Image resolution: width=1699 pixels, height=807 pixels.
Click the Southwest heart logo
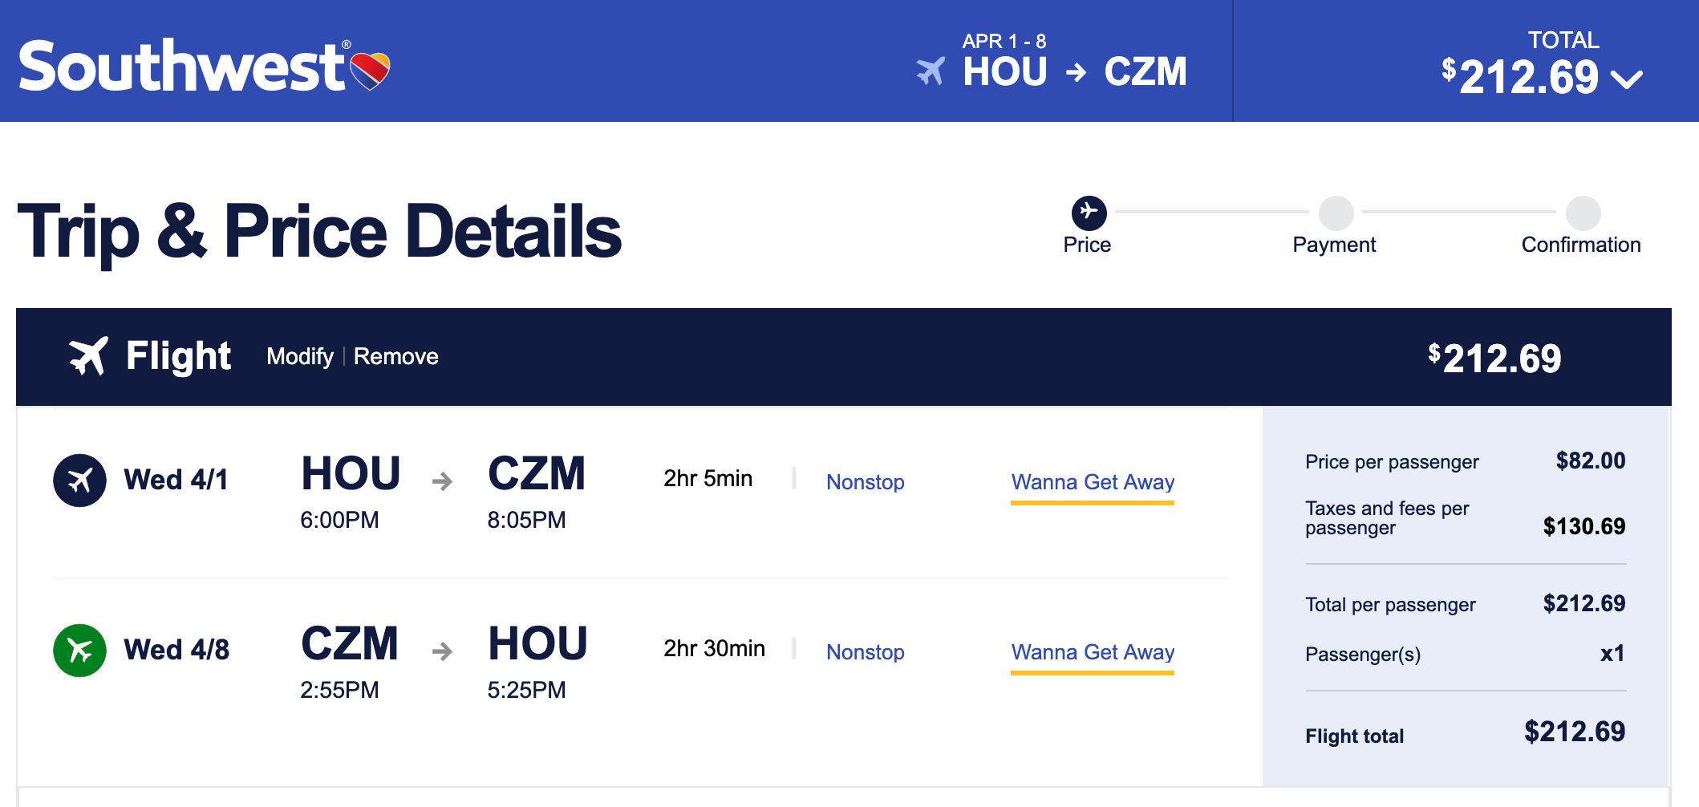(370, 70)
